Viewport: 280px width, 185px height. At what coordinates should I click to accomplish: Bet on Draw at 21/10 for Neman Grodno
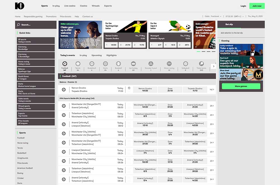coord(170,89)
